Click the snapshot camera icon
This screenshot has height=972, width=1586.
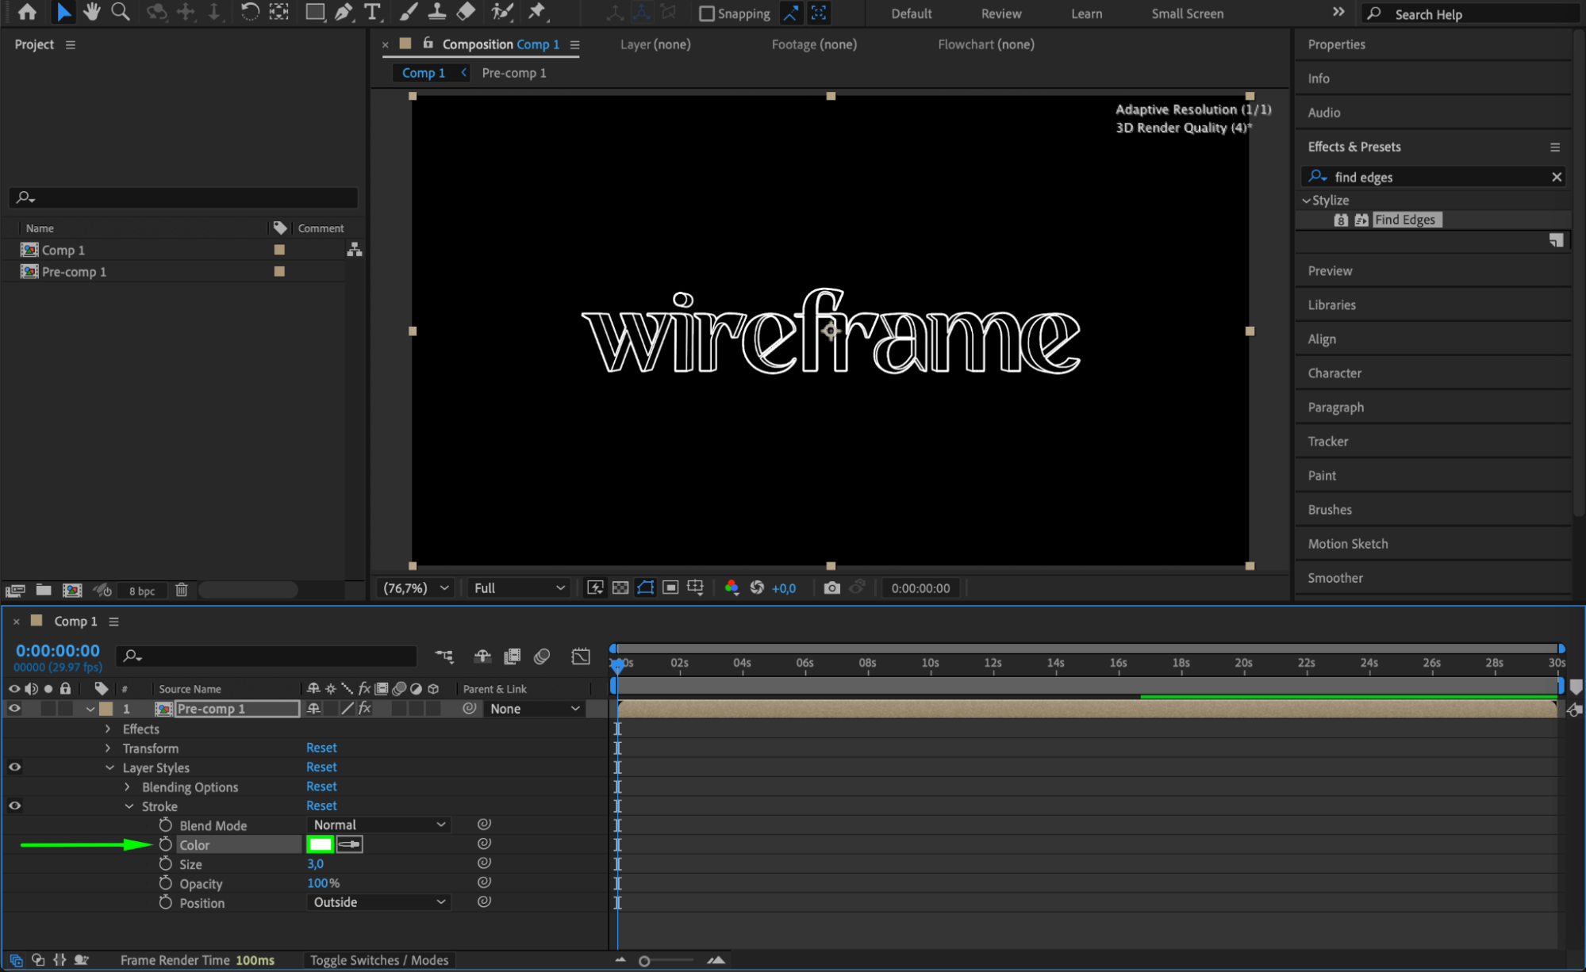click(x=831, y=588)
